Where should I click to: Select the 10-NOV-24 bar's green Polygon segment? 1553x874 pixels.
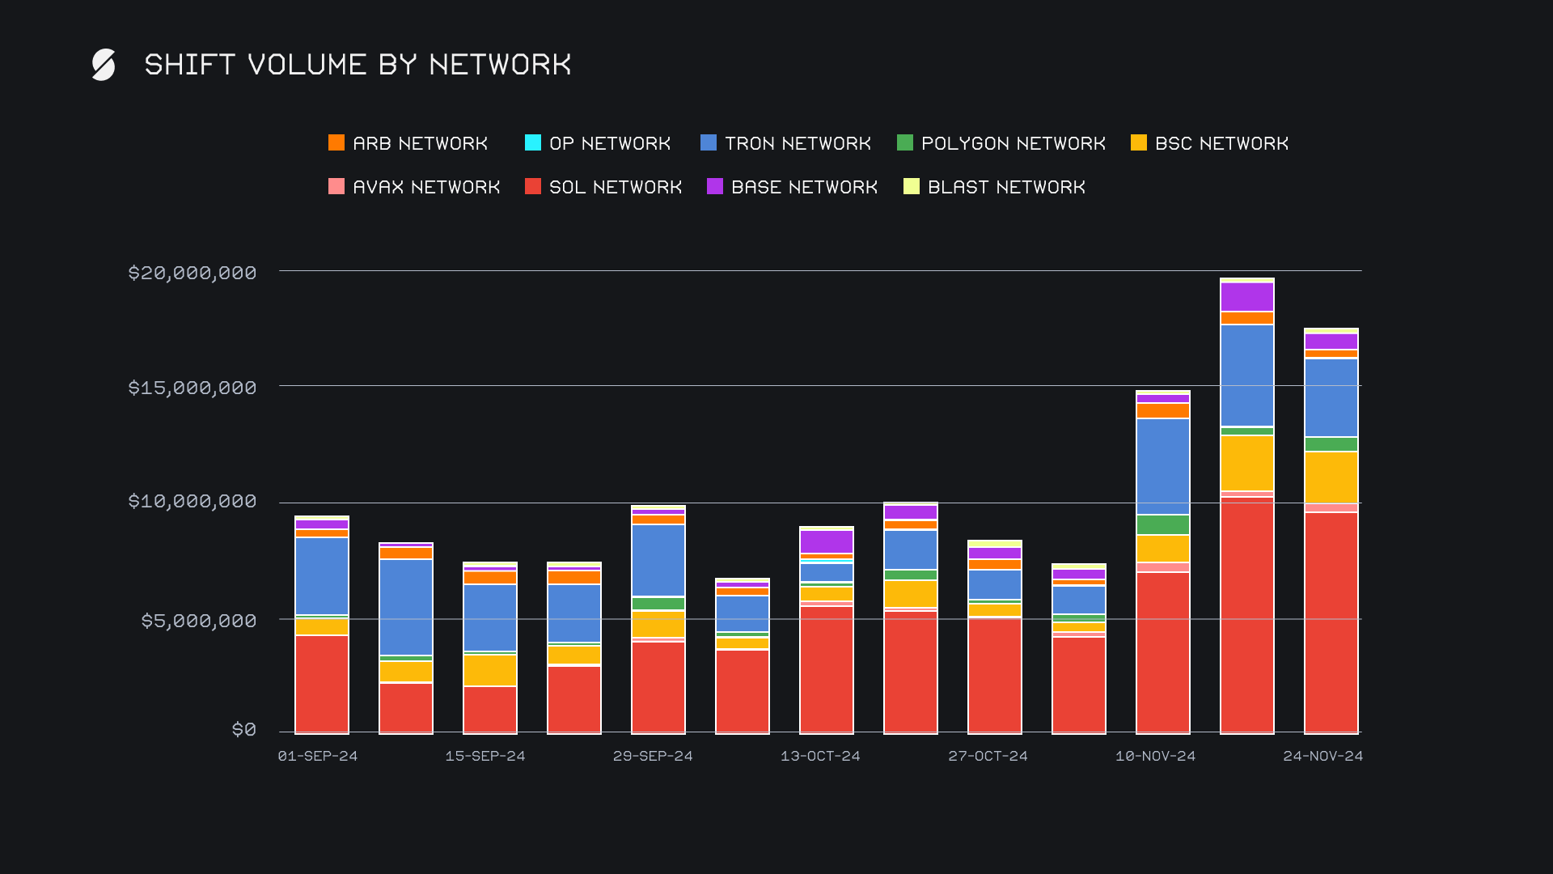tap(1162, 524)
